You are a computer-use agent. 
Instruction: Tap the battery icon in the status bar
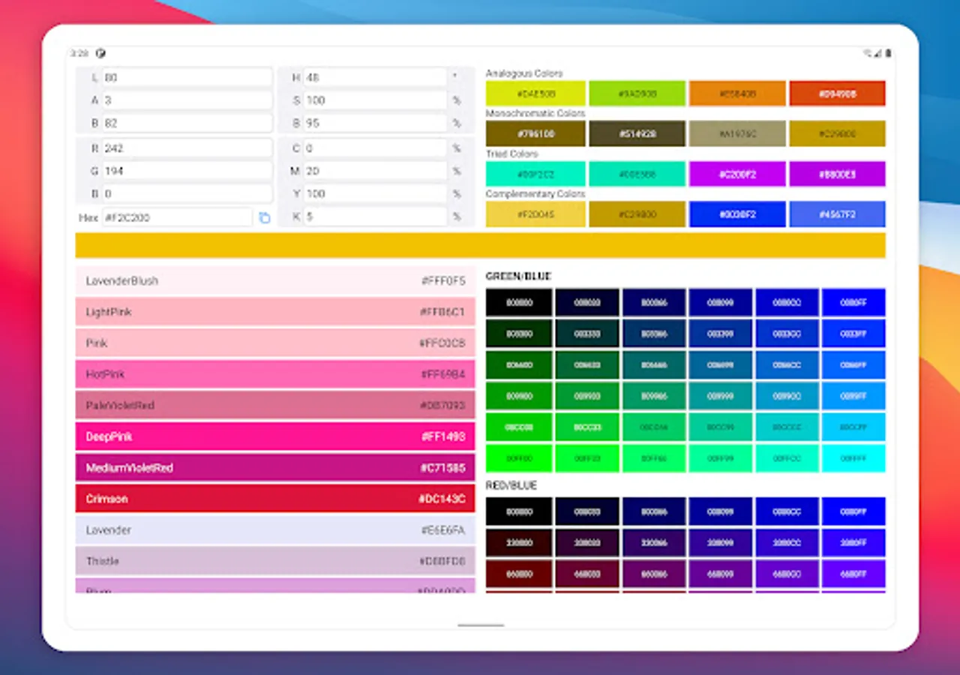tap(888, 53)
